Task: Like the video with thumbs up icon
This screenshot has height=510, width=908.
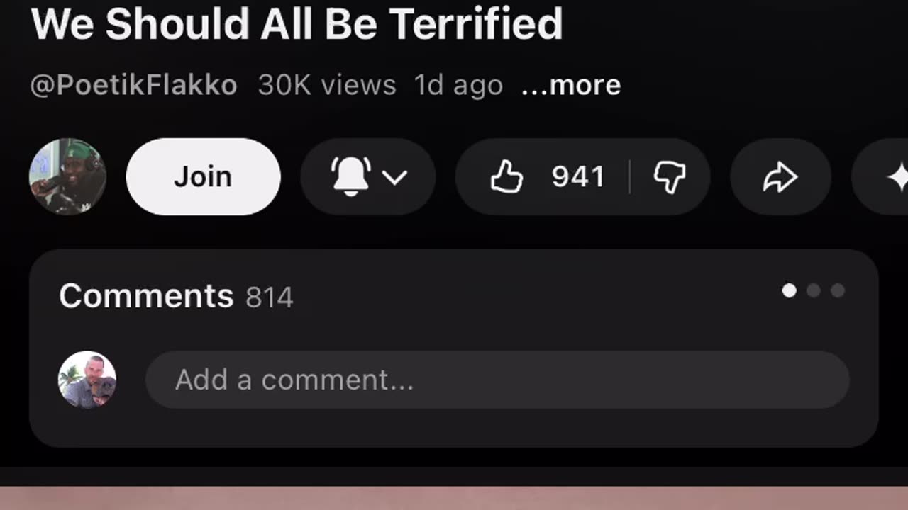Action: [506, 177]
